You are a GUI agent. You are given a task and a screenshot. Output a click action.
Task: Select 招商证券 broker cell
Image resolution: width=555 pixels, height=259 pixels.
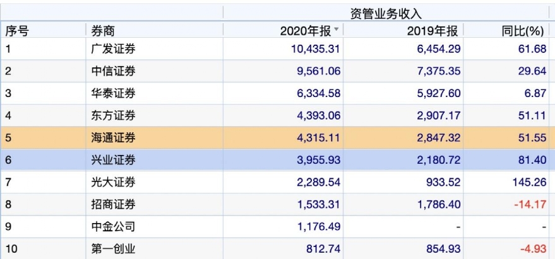(113, 204)
